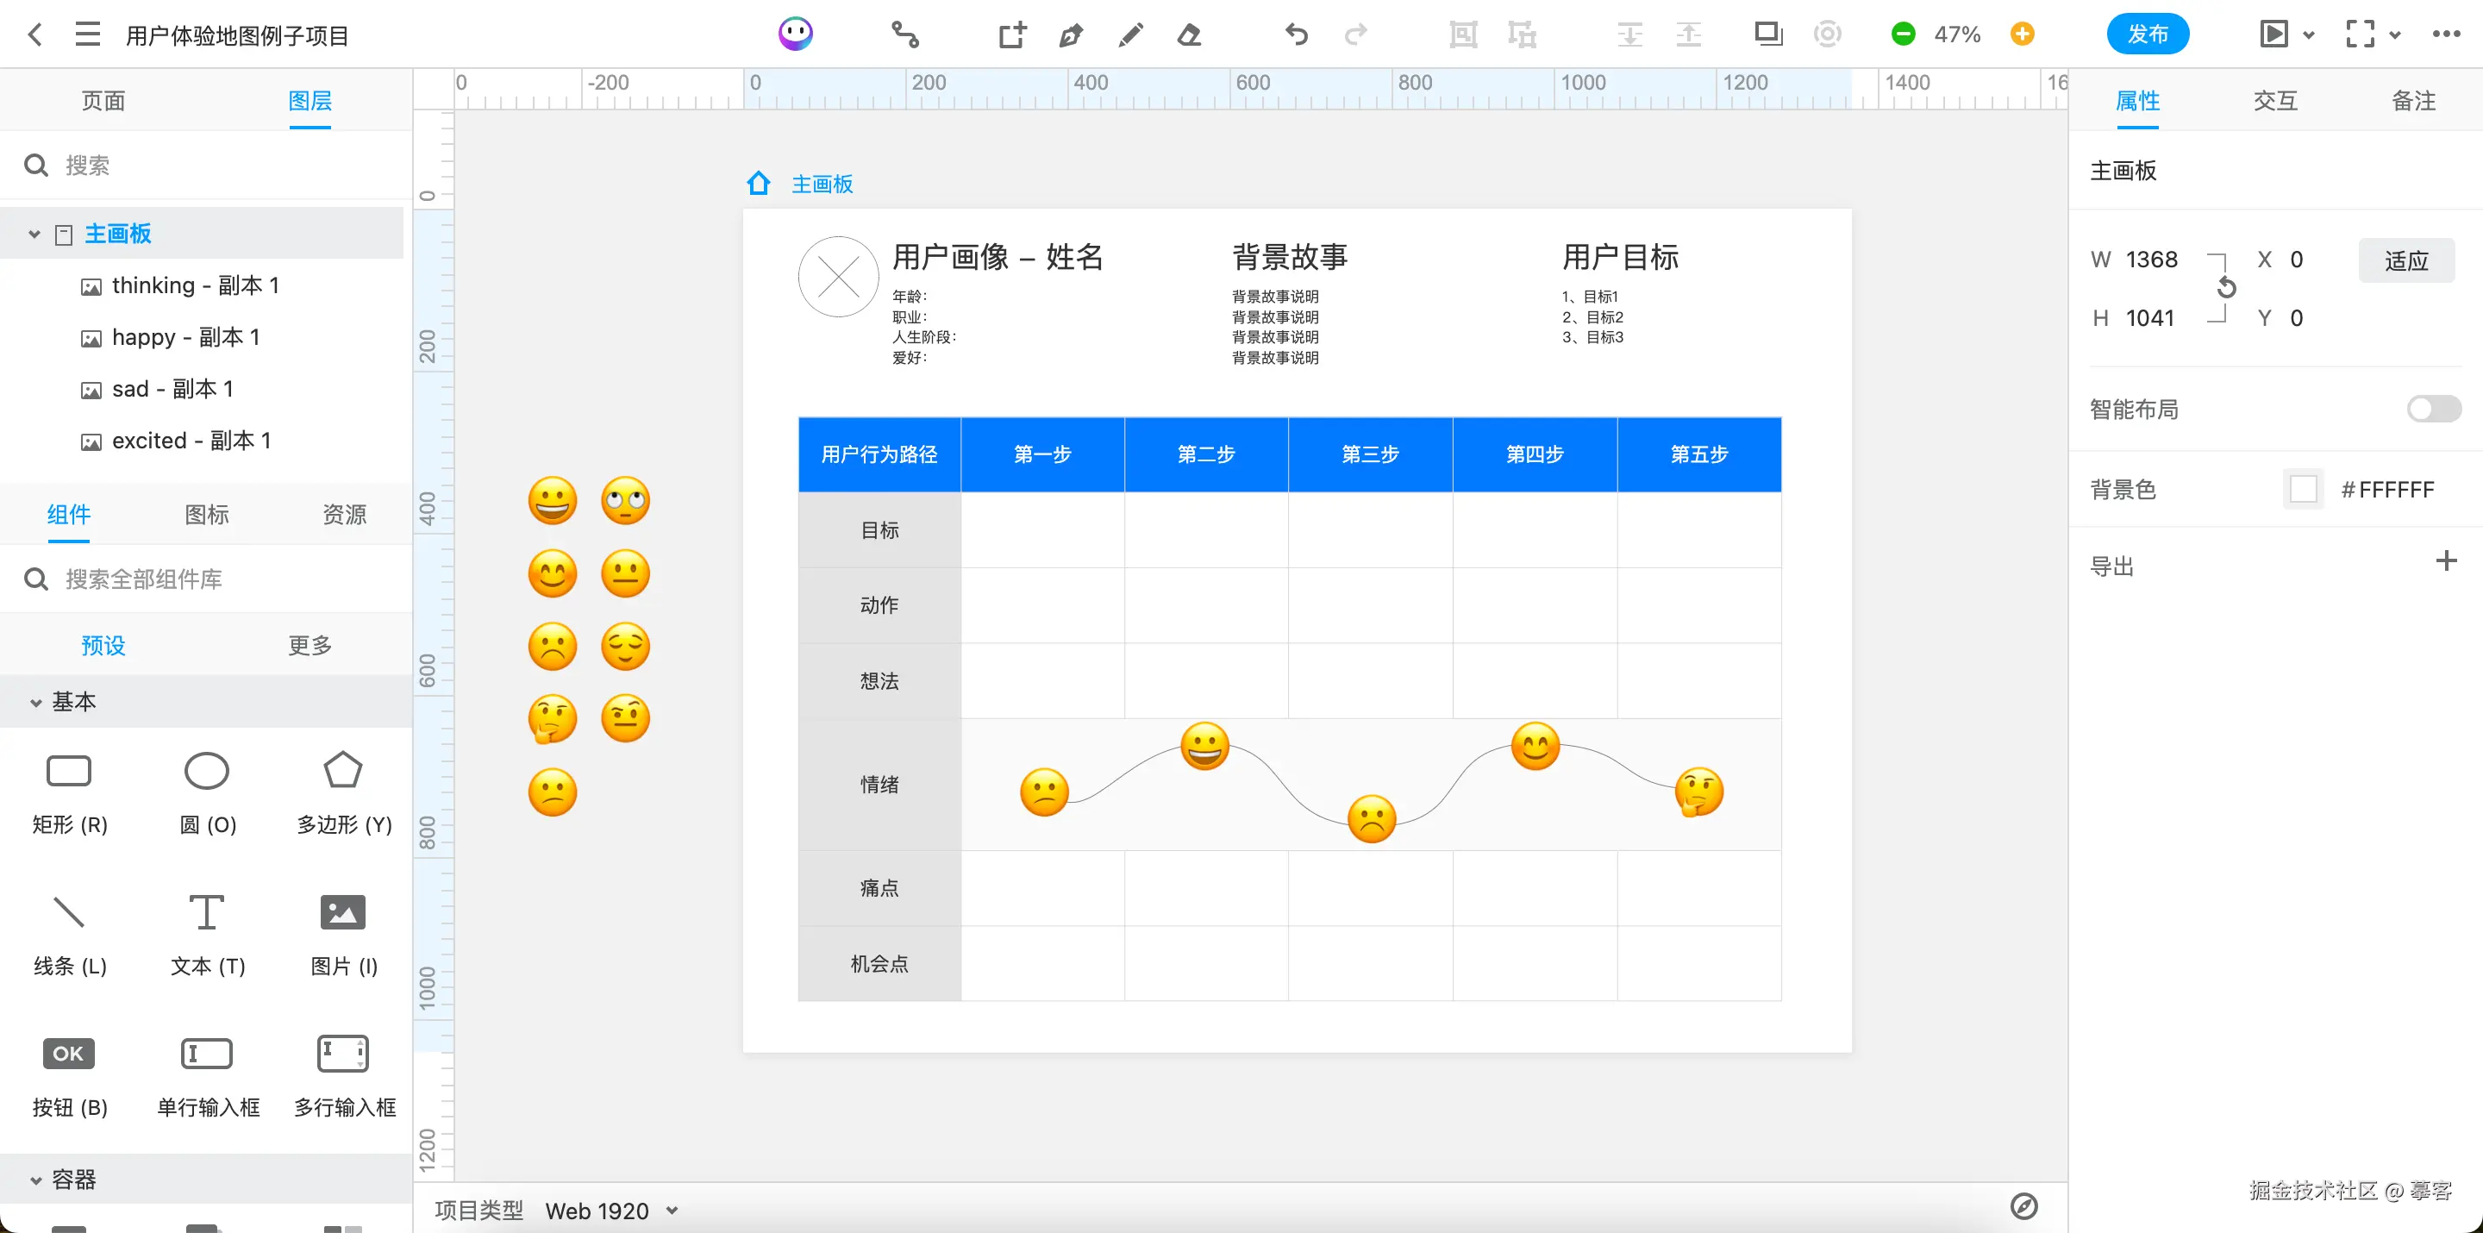Viewport: 2483px width, 1233px height.
Task: Click the add artboard icon
Action: [1012, 35]
